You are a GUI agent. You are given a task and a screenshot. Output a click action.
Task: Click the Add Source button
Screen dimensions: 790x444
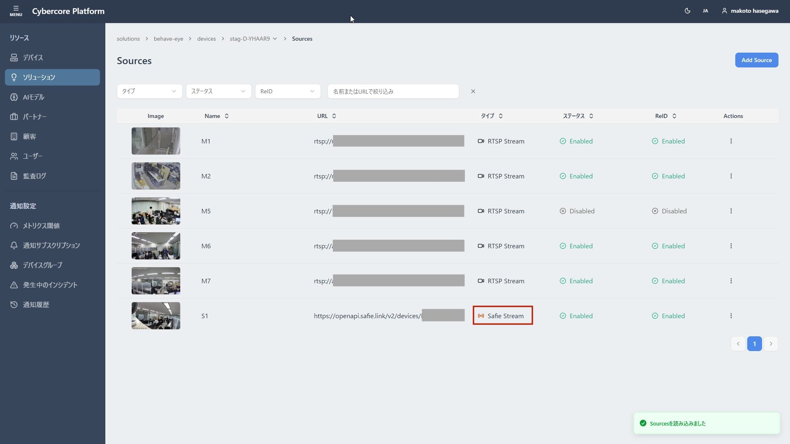(756, 60)
